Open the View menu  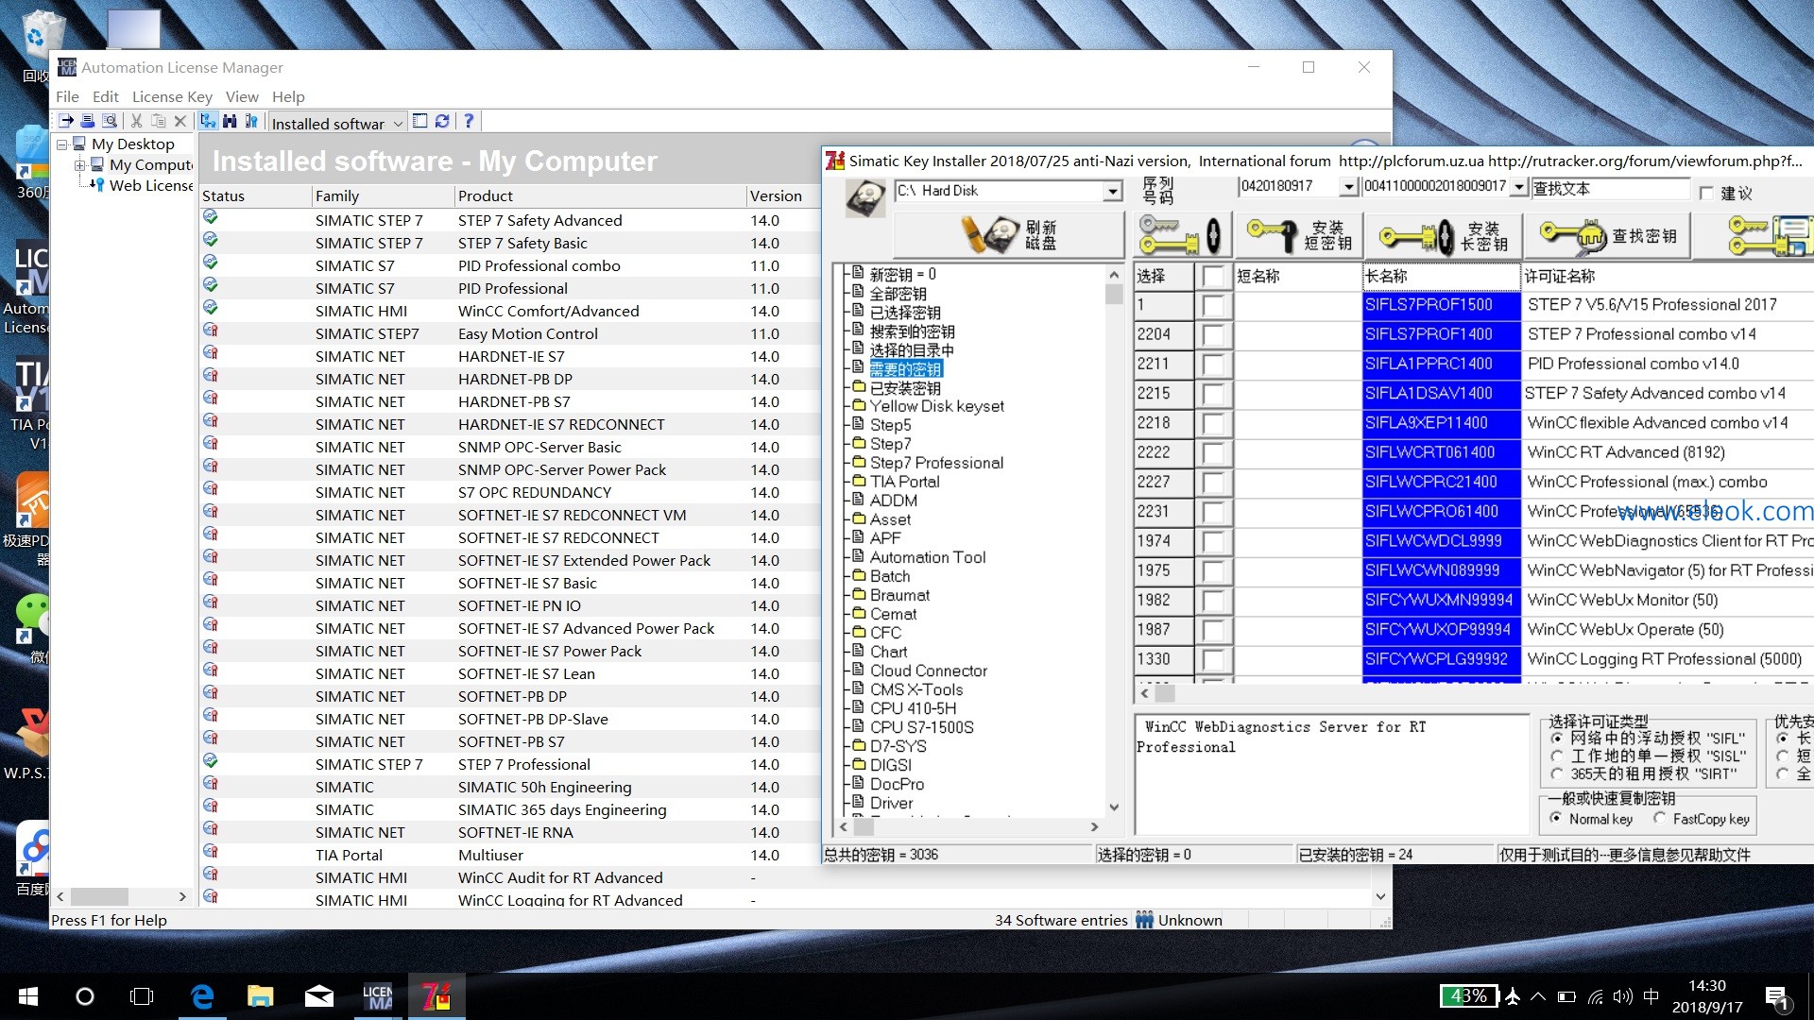[242, 96]
